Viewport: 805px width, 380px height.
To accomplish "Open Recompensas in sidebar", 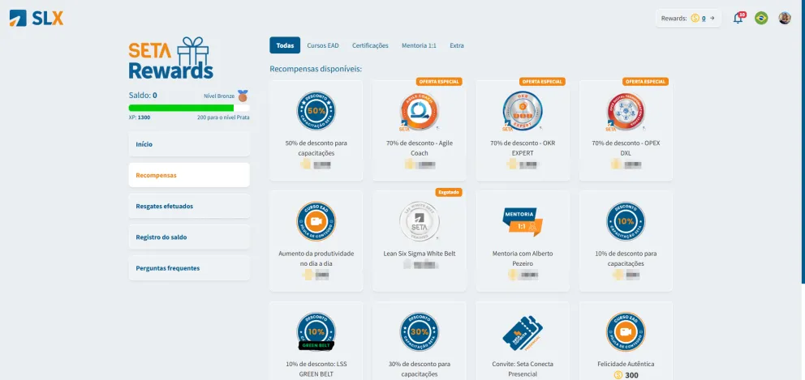I will [x=189, y=175].
